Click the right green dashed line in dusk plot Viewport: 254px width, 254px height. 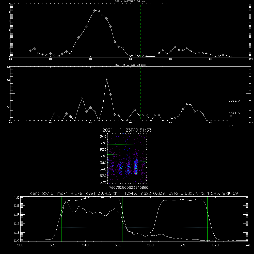(140, 93)
